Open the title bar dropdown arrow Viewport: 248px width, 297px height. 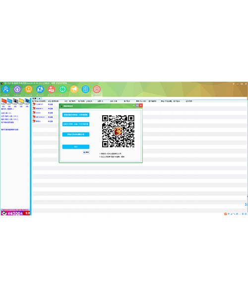pyautogui.click(x=234, y=84)
